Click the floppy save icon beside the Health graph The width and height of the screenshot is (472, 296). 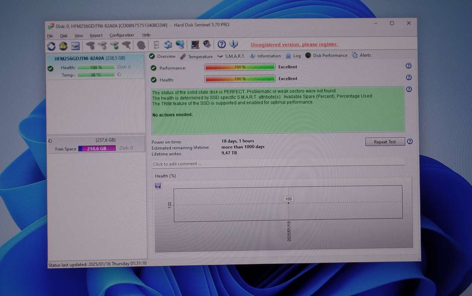[x=158, y=186]
